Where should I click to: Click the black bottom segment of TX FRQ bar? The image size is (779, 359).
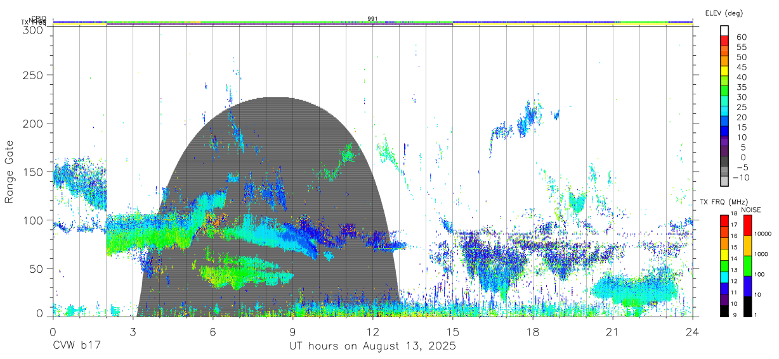[x=724, y=312]
